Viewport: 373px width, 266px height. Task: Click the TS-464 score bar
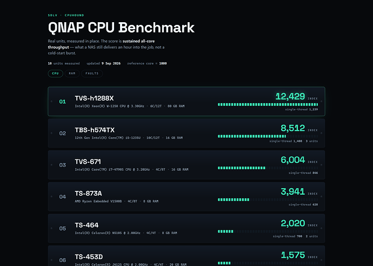tap(268, 231)
